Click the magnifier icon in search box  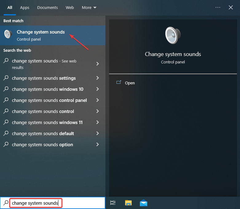coord(6,203)
